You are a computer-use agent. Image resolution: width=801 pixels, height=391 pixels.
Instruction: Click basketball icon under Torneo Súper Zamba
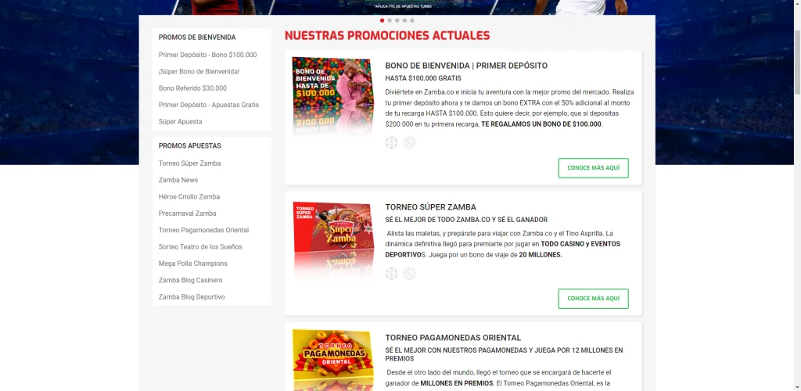[x=409, y=274]
